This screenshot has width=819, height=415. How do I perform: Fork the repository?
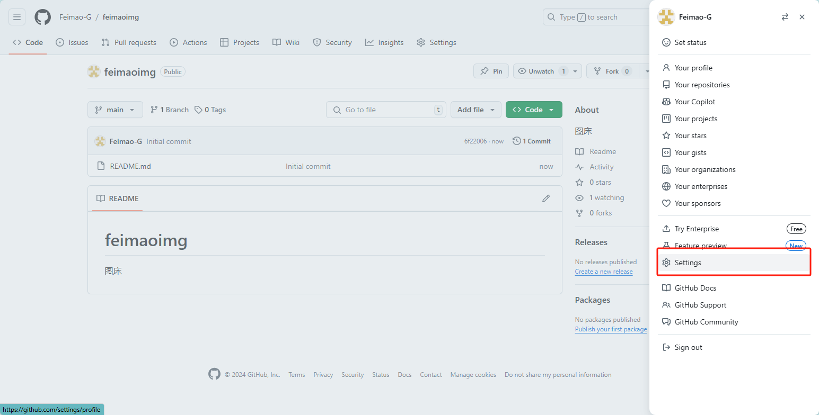pyautogui.click(x=612, y=71)
